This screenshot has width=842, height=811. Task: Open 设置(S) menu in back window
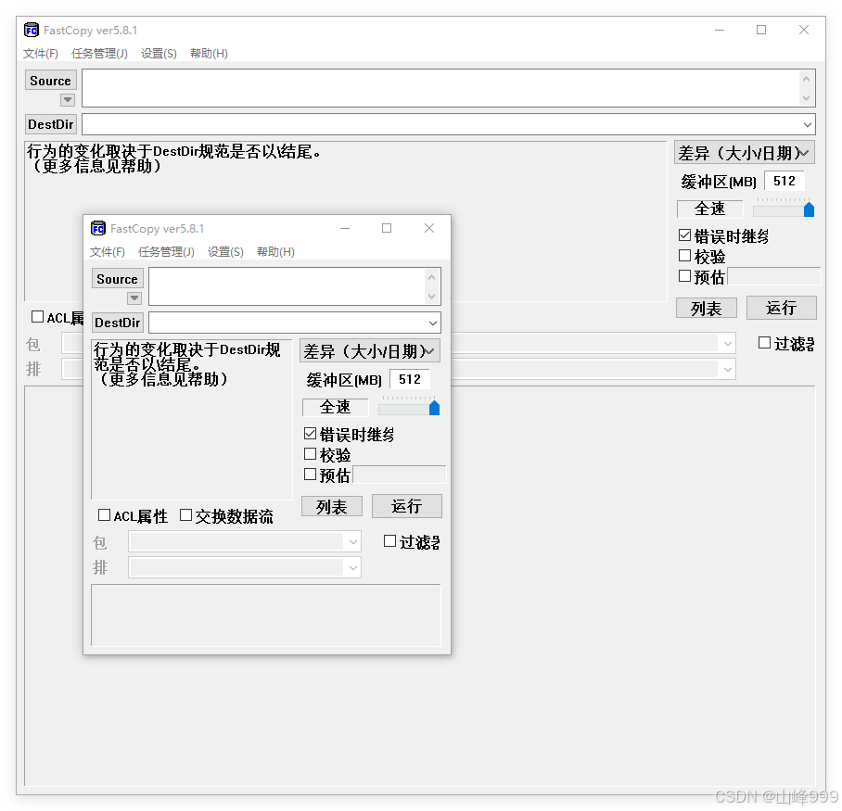[159, 53]
